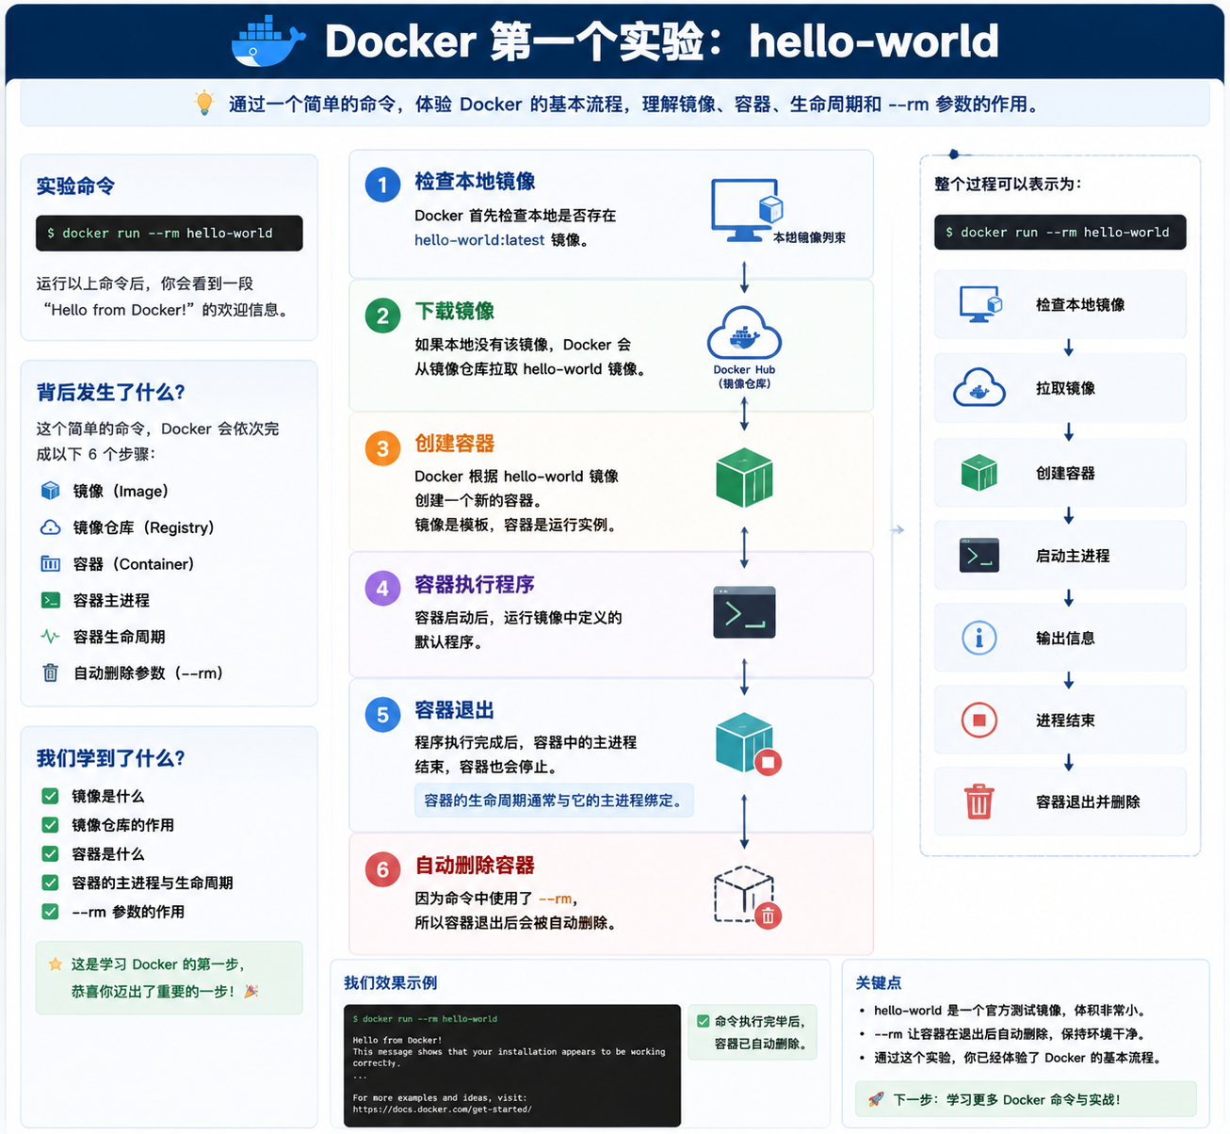
Task: Click the dashed cube icon in step 自动删除容器
Action: [747, 896]
